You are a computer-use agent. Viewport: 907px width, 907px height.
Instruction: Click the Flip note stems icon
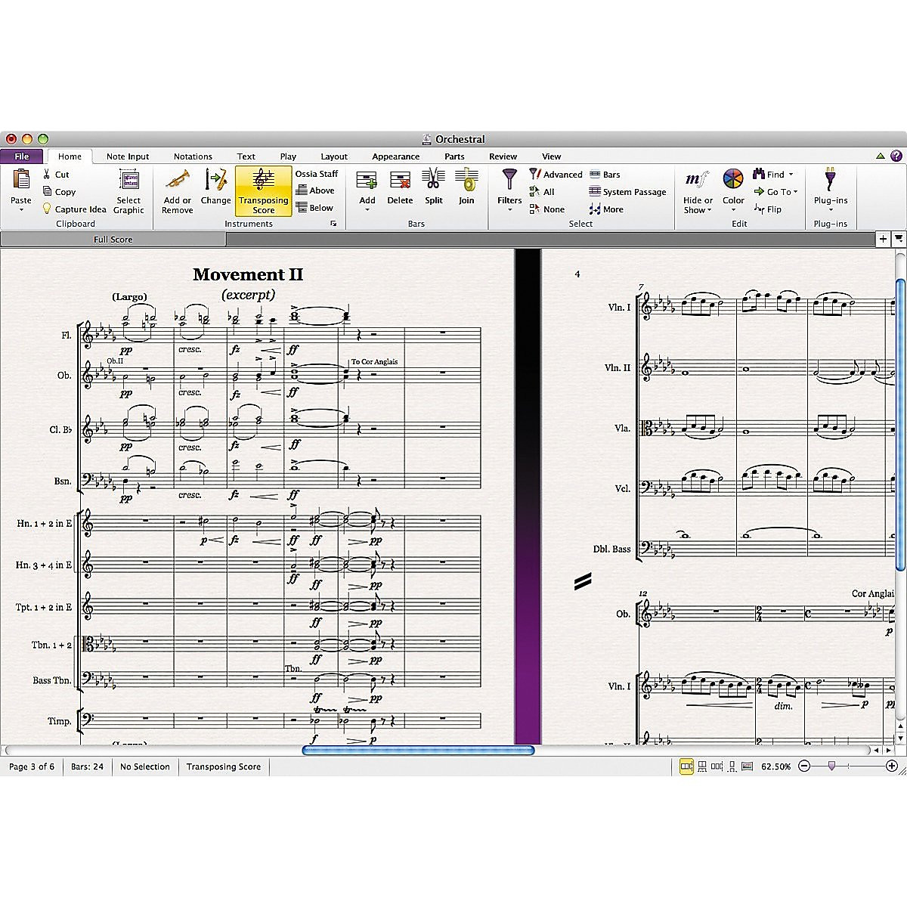(768, 209)
